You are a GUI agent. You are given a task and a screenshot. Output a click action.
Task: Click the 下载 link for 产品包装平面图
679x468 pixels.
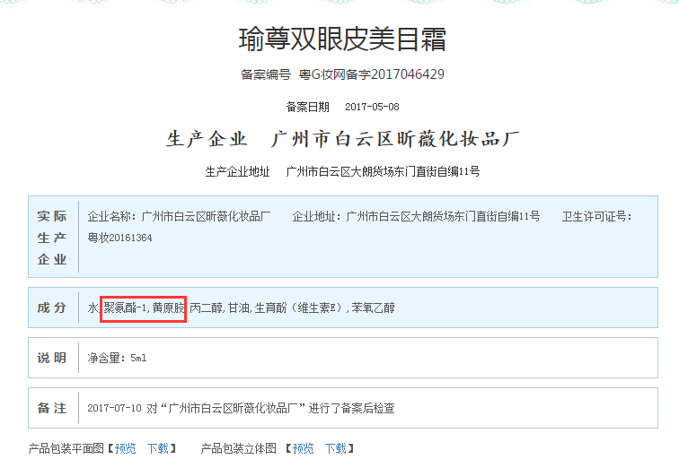click(x=158, y=448)
